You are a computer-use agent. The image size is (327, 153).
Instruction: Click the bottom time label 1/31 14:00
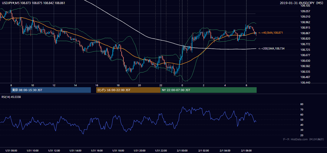point(75,150)
